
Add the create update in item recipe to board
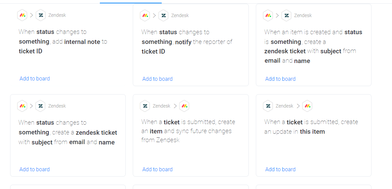[x=280, y=169]
